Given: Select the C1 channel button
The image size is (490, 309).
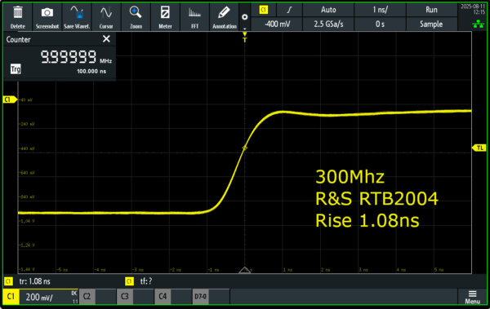Looking at the screenshot, I should (11, 296).
